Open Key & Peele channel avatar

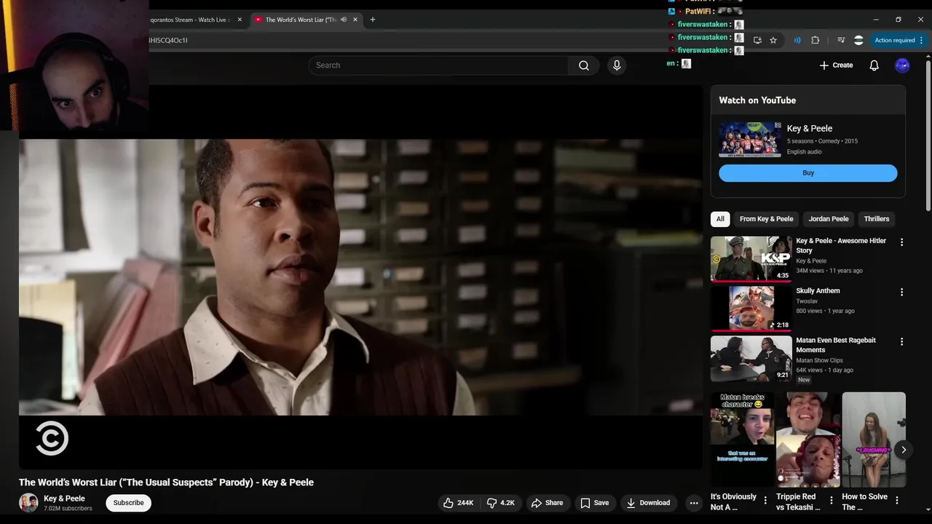click(28, 503)
